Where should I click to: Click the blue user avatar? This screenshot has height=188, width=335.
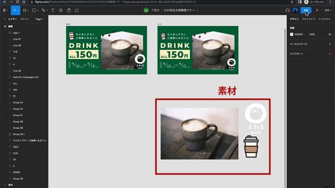[x=295, y=10]
